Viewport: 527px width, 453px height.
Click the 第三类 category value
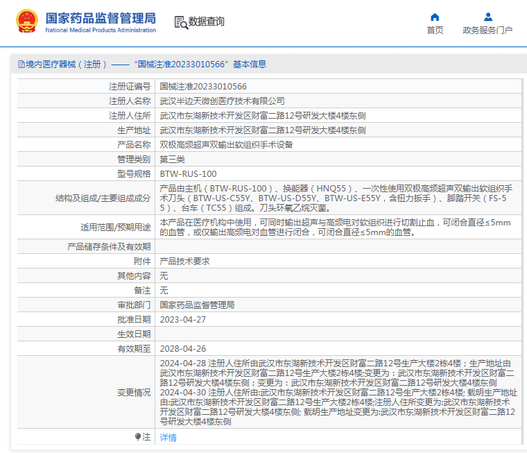coord(172,160)
